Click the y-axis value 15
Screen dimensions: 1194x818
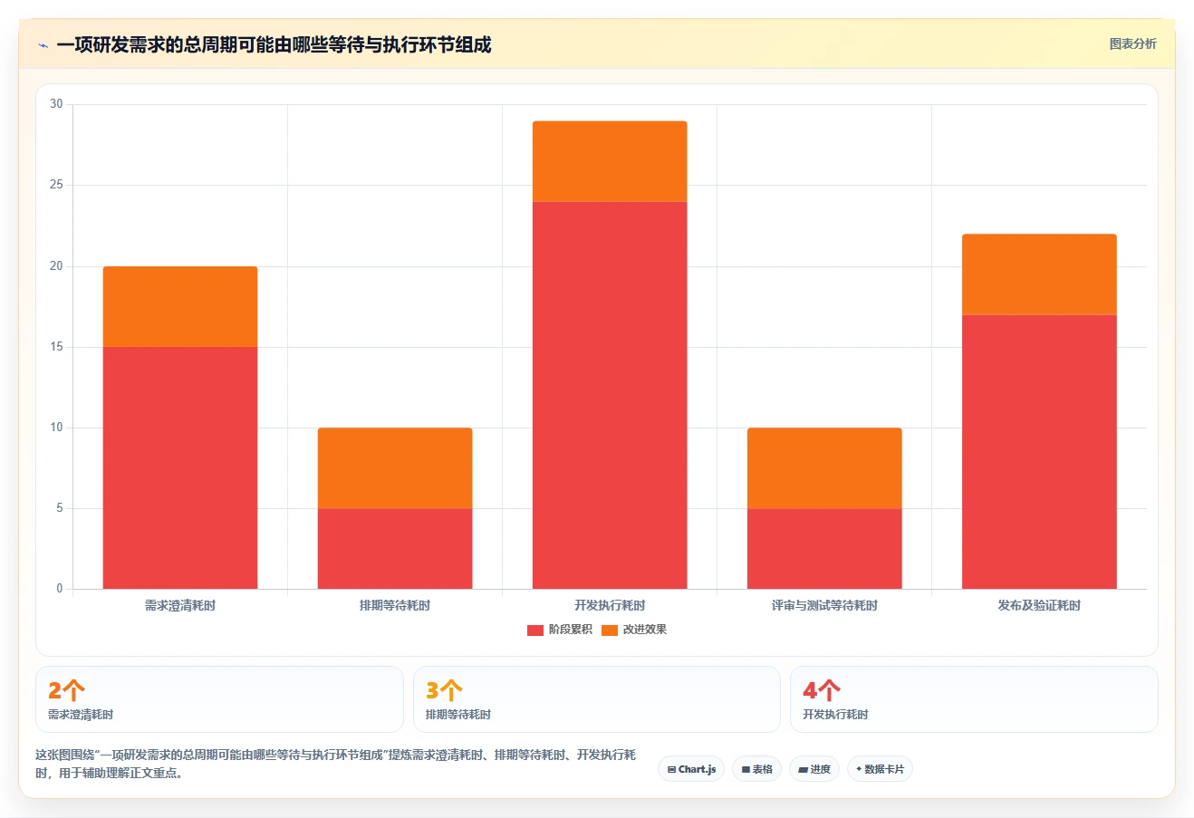click(56, 347)
